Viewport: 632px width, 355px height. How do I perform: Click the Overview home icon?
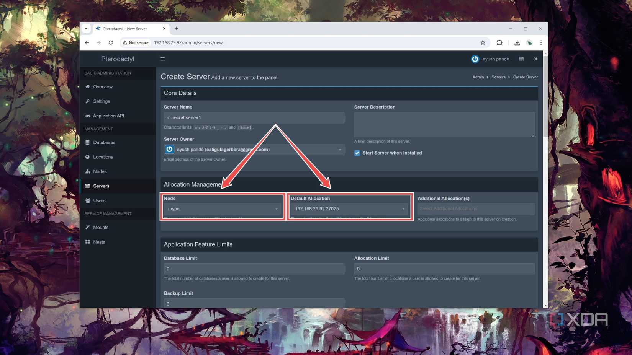88,87
